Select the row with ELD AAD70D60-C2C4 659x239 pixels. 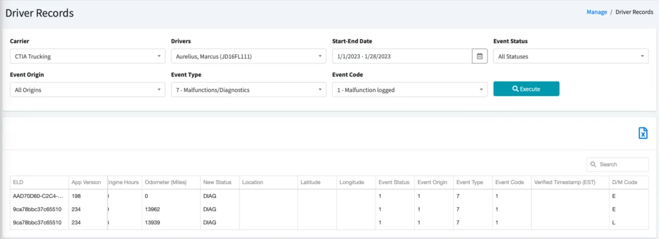37,196
